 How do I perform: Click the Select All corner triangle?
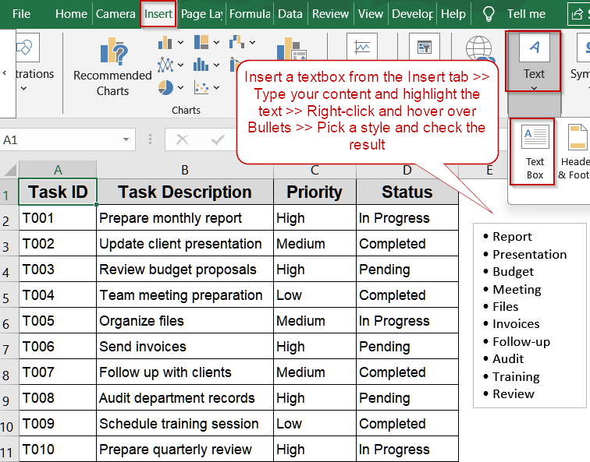[10, 170]
